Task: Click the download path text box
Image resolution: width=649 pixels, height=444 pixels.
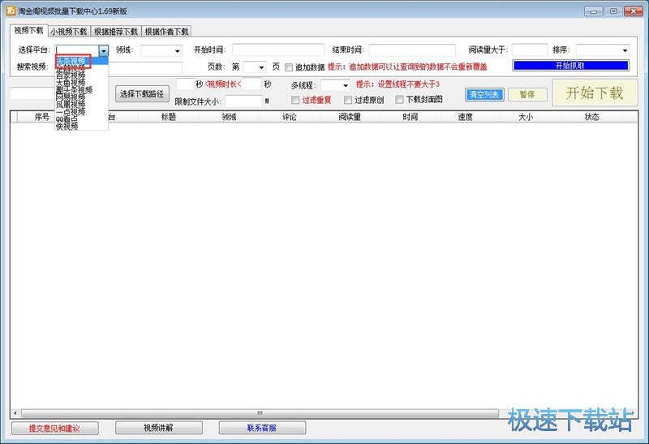Action: tap(32, 93)
